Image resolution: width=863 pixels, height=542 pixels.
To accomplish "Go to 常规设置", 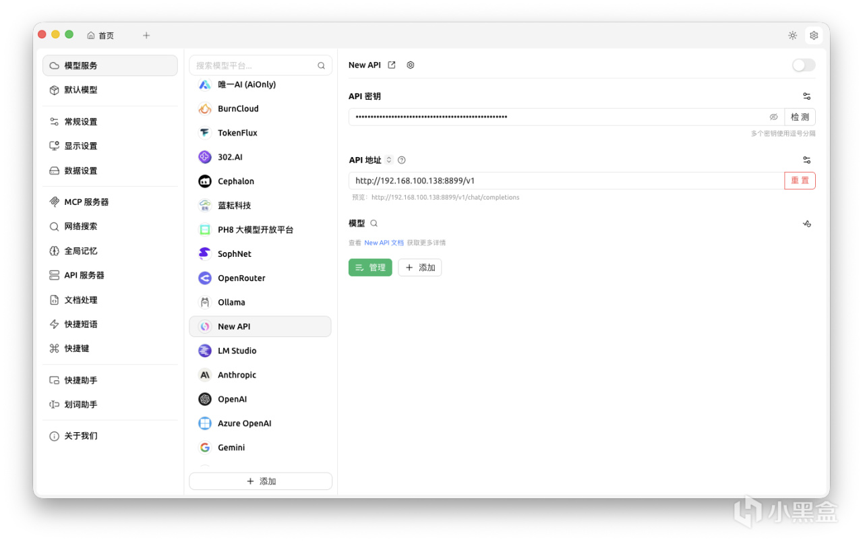I will [x=110, y=121].
